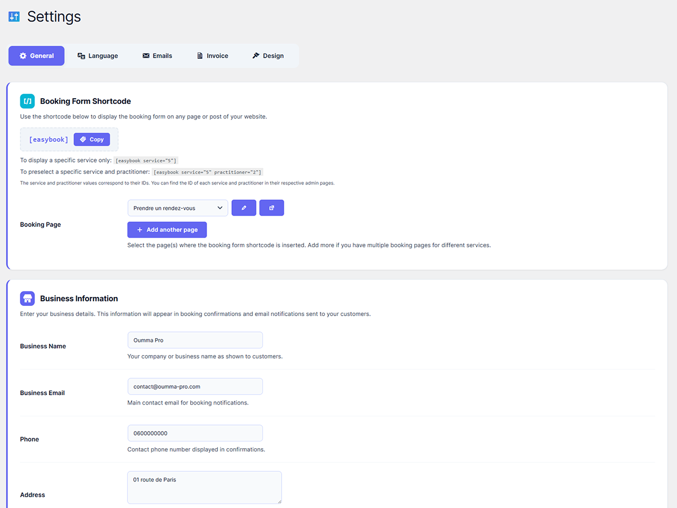Select the Phone number input
677x508 pixels.
click(x=195, y=433)
